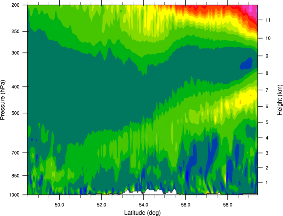Click the 5 km height label
This screenshot has width=283, height=216.
[x=267, y=122]
